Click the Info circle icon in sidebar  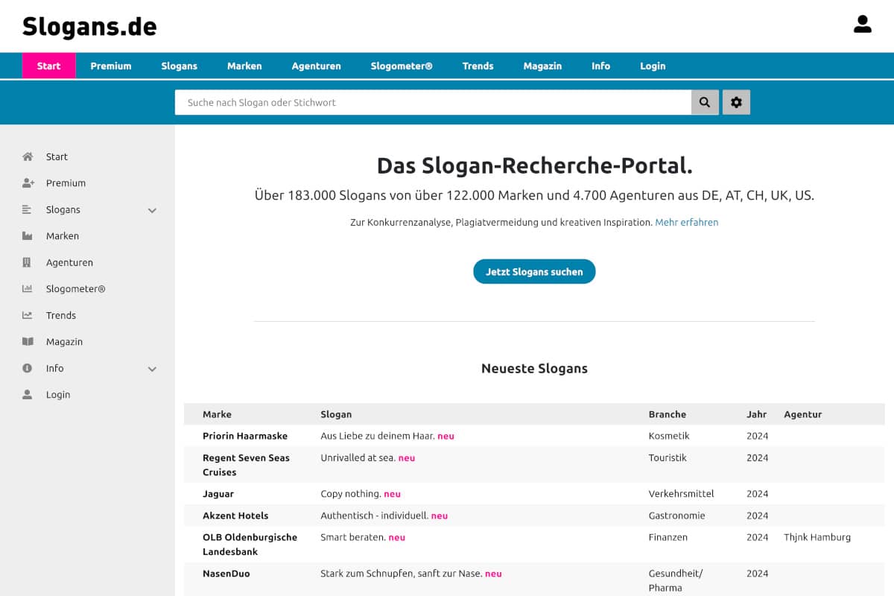(x=28, y=368)
